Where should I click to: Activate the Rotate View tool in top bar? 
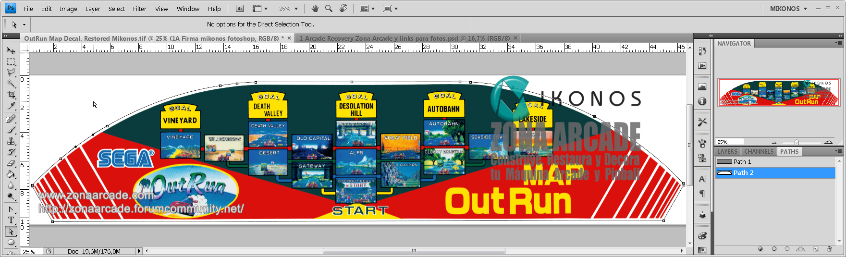tap(343, 9)
